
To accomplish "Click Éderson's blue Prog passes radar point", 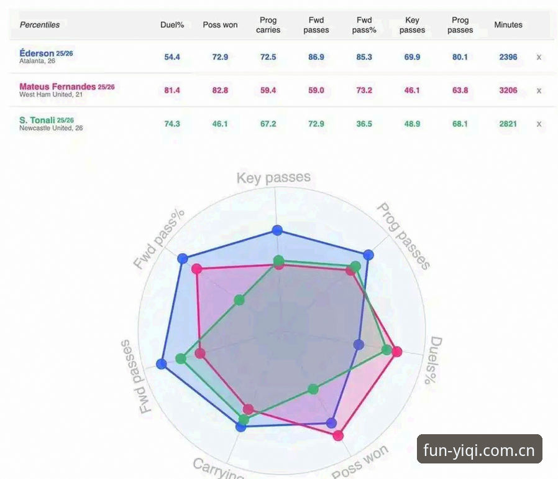I will (x=368, y=254).
